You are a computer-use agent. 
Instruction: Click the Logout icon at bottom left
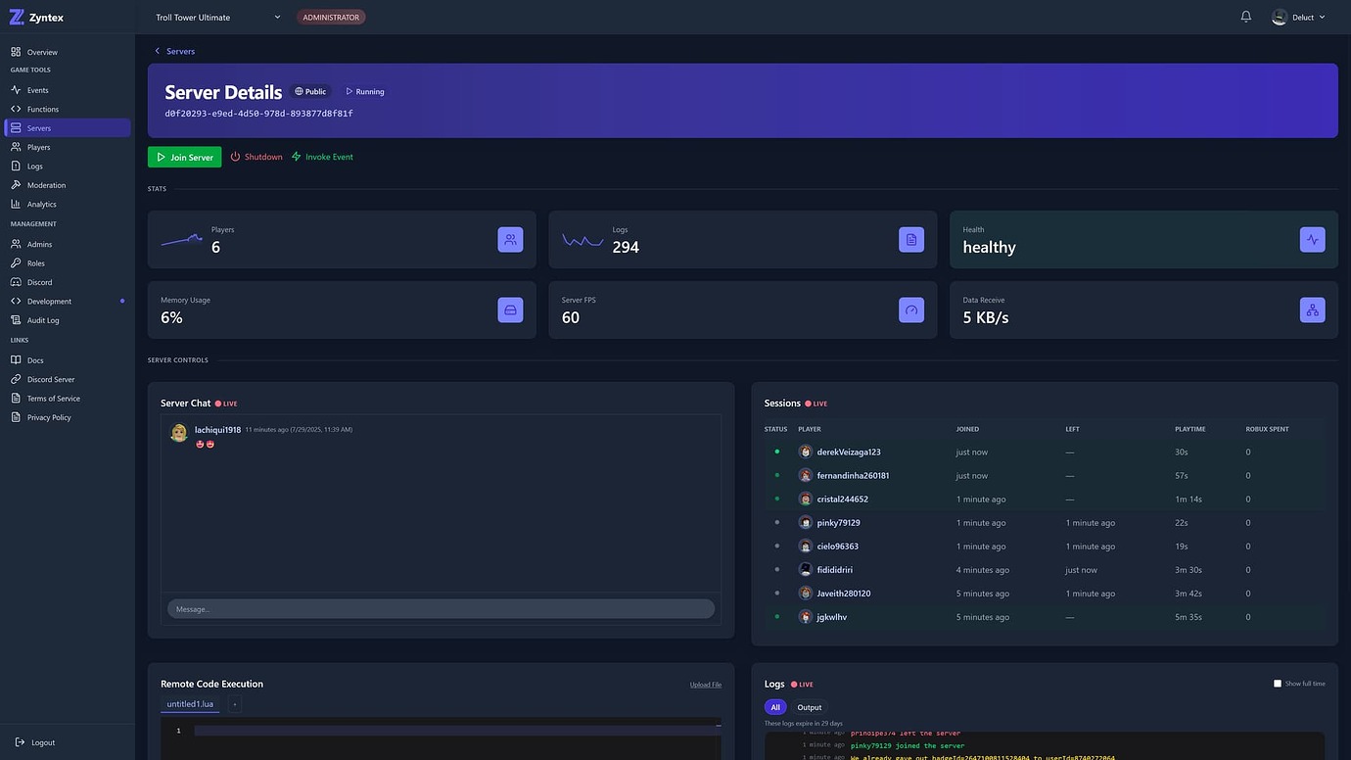pos(18,742)
